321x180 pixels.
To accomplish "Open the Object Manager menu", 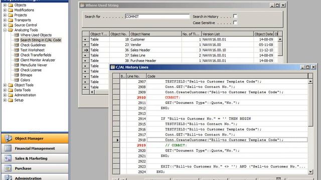I will 35,138.
